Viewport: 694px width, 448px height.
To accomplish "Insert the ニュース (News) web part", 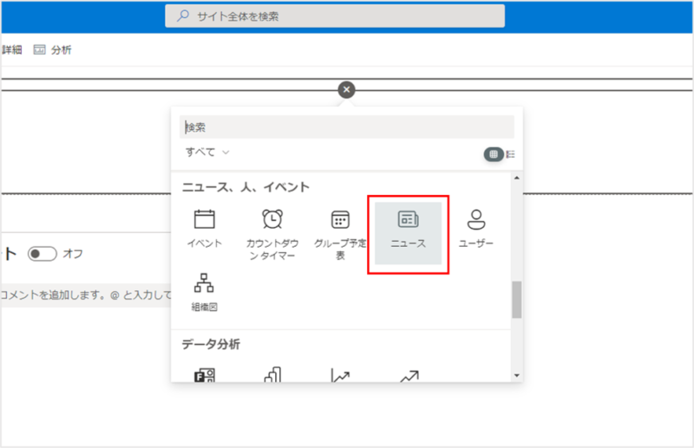I will (x=408, y=228).
